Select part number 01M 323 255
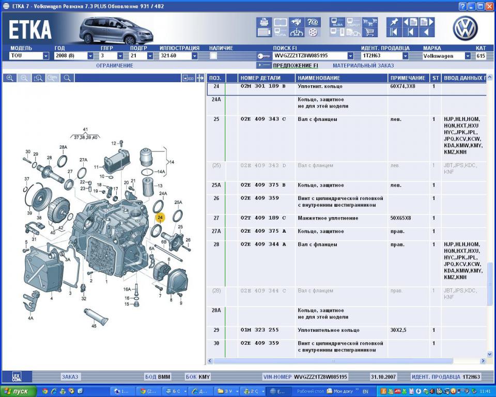 [x=260, y=330]
